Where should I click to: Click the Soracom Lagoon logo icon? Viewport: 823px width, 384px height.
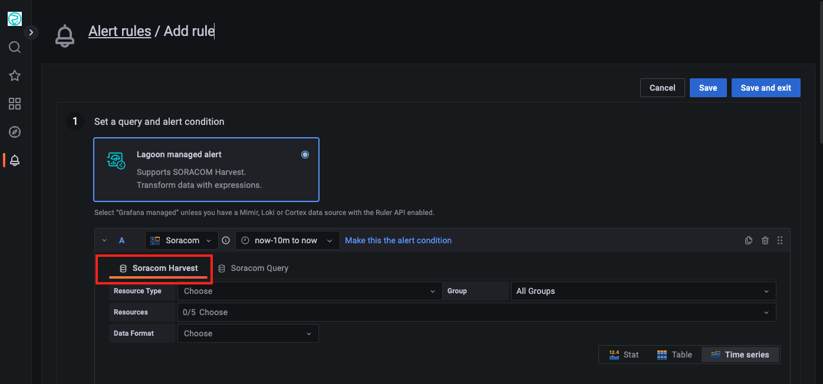[15, 19]
